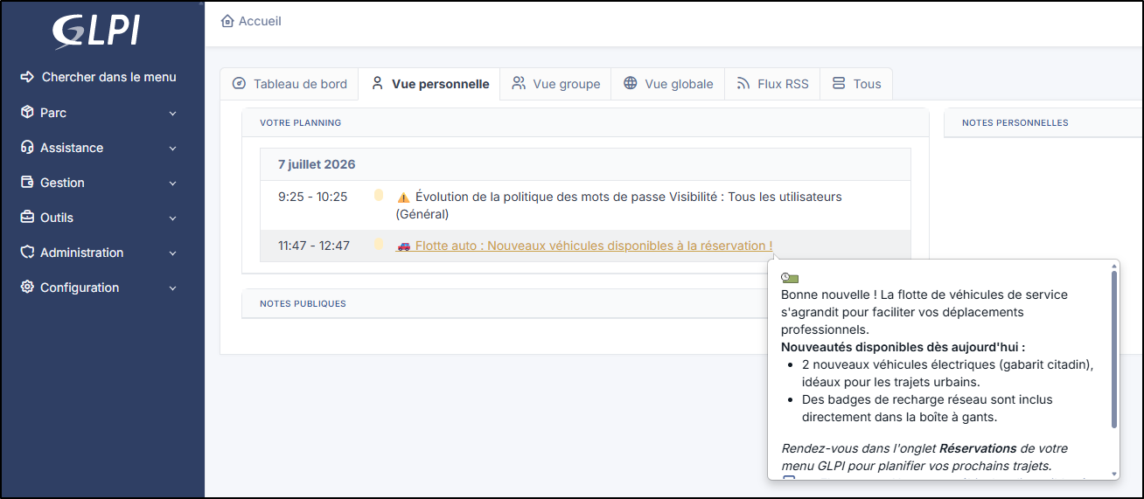Switch to the Vue globale tab
This screenshot has width=1144, height=499.
coord(668,84)
